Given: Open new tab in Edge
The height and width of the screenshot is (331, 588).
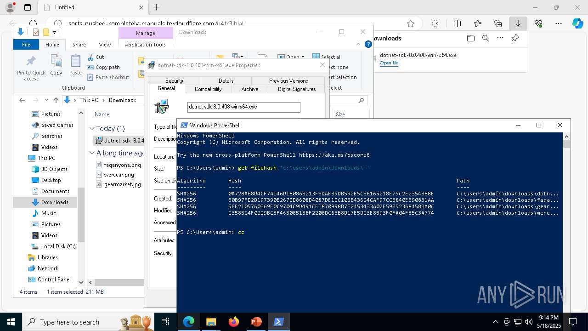Looking at the screenshot, I should (156, 7).
